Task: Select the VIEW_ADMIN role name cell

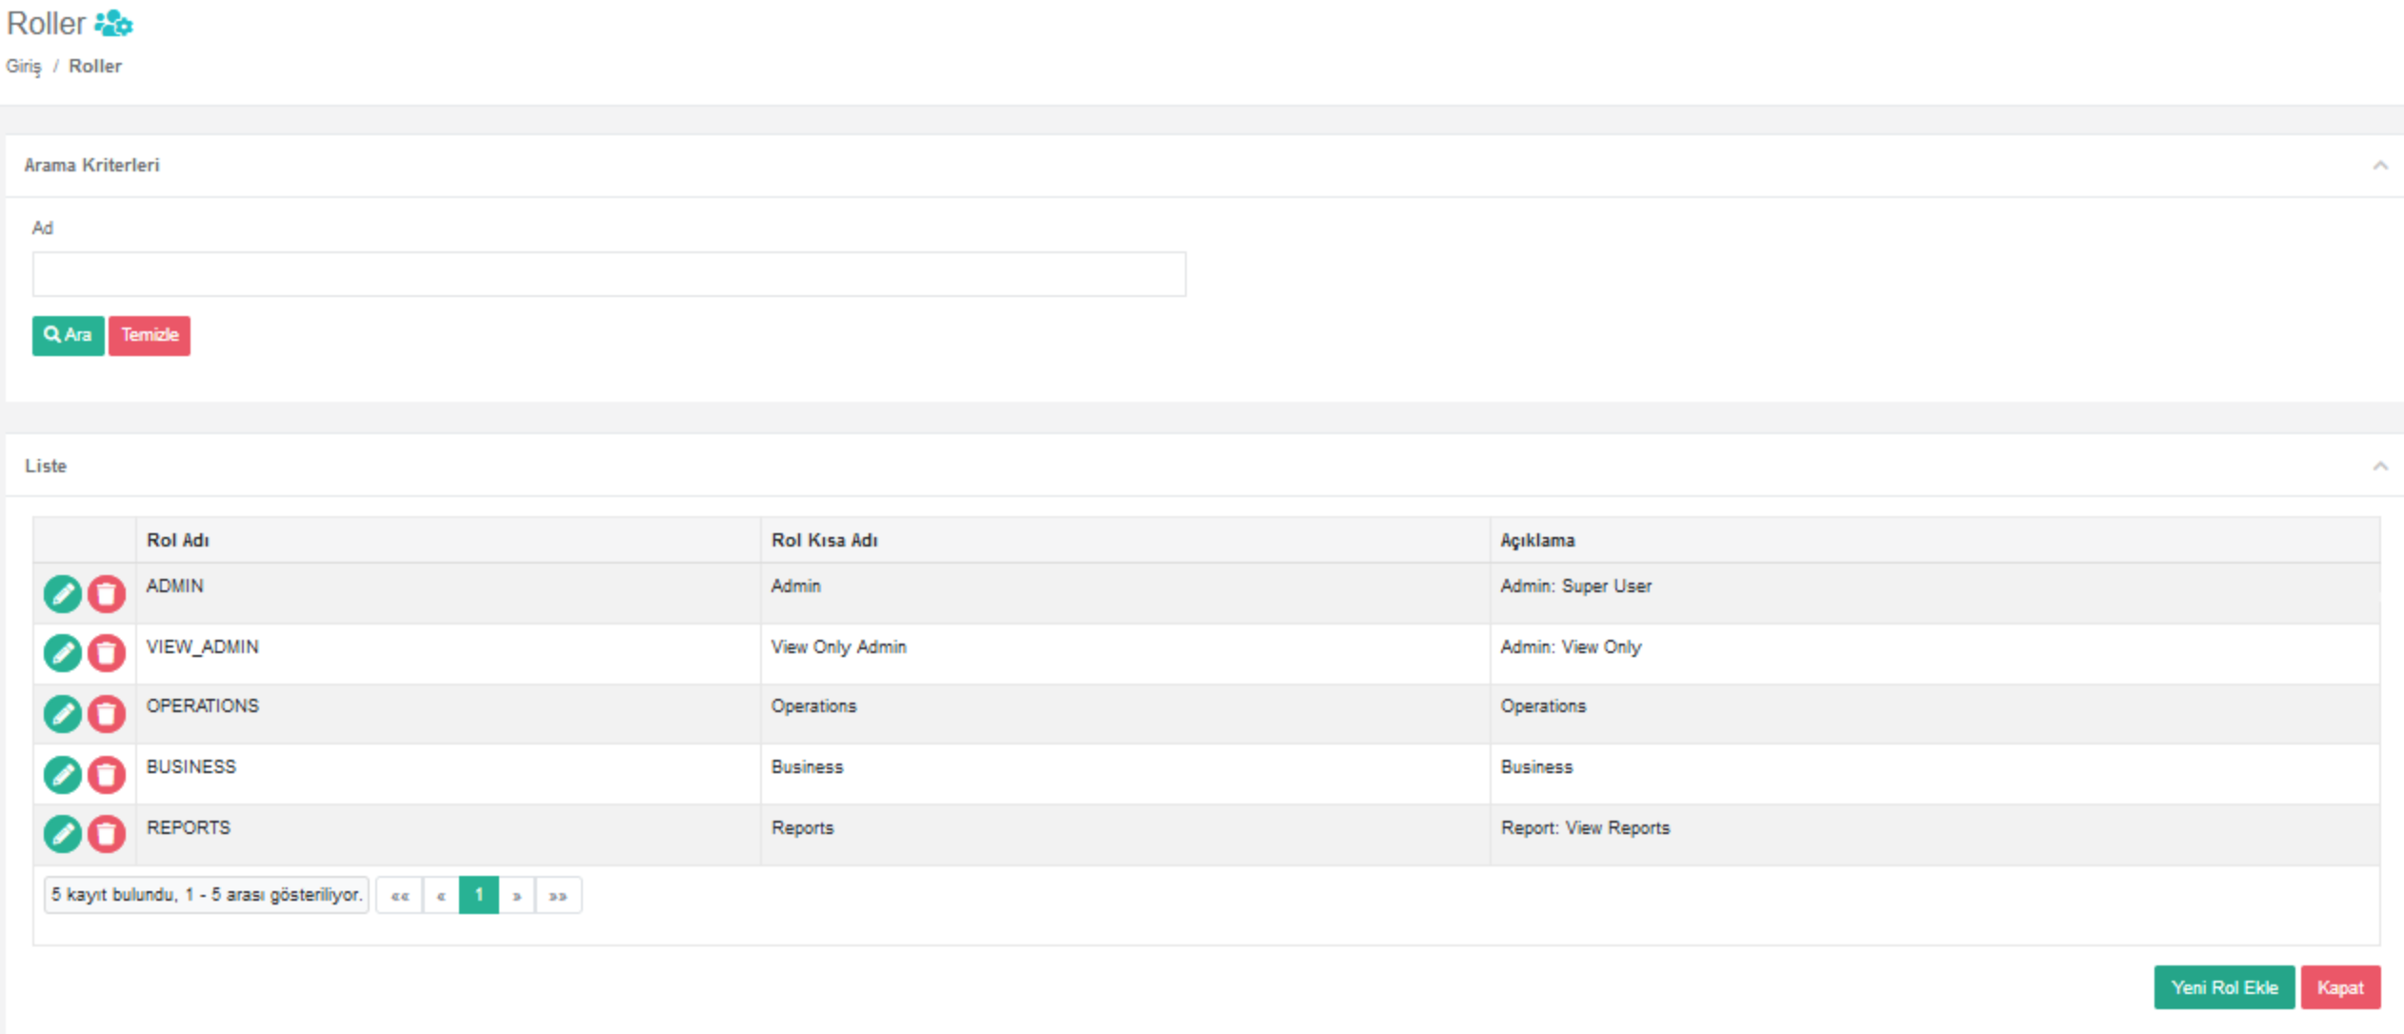Action: tap(449, 654)
